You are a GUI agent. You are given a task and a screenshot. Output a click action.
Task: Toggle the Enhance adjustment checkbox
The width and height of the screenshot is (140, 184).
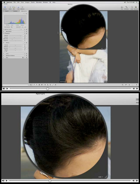pos(5,43)
